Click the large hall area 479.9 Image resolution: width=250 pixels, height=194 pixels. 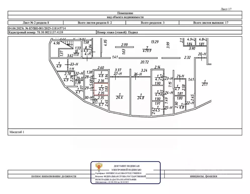click(x=147, y=49)
